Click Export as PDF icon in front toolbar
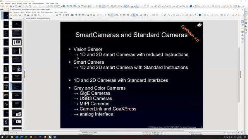Screen dimensions: 248x139 coord(25,15)
